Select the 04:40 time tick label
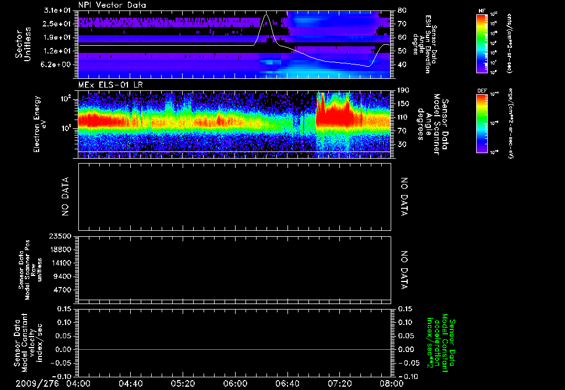 (131, 383)
